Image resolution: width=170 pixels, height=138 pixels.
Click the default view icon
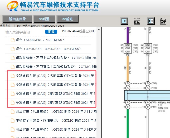point(151,21)
